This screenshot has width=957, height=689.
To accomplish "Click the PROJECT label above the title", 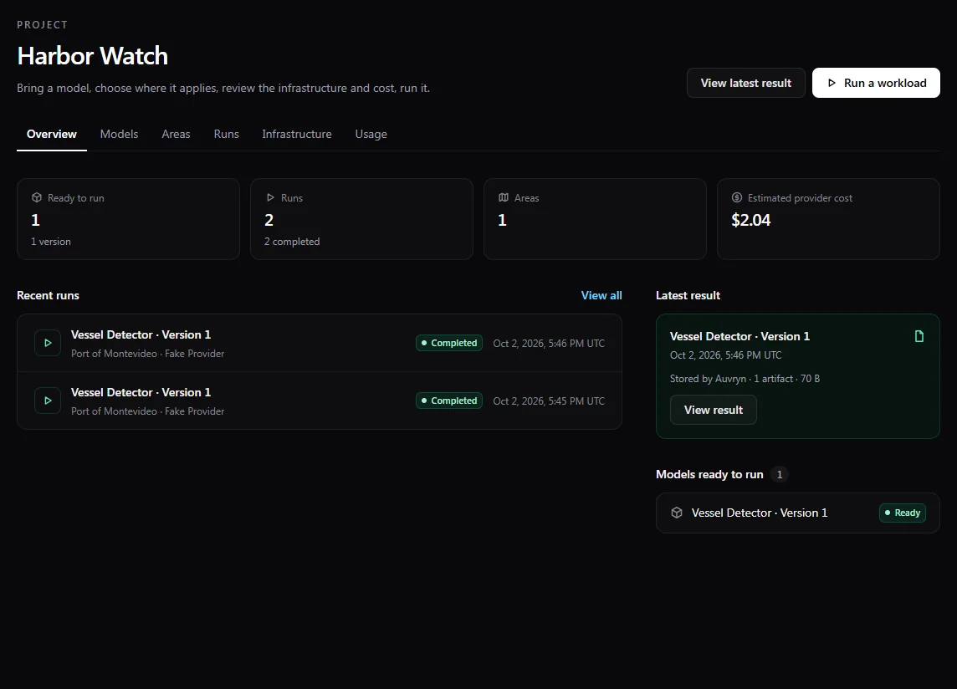I will (42, 25).
